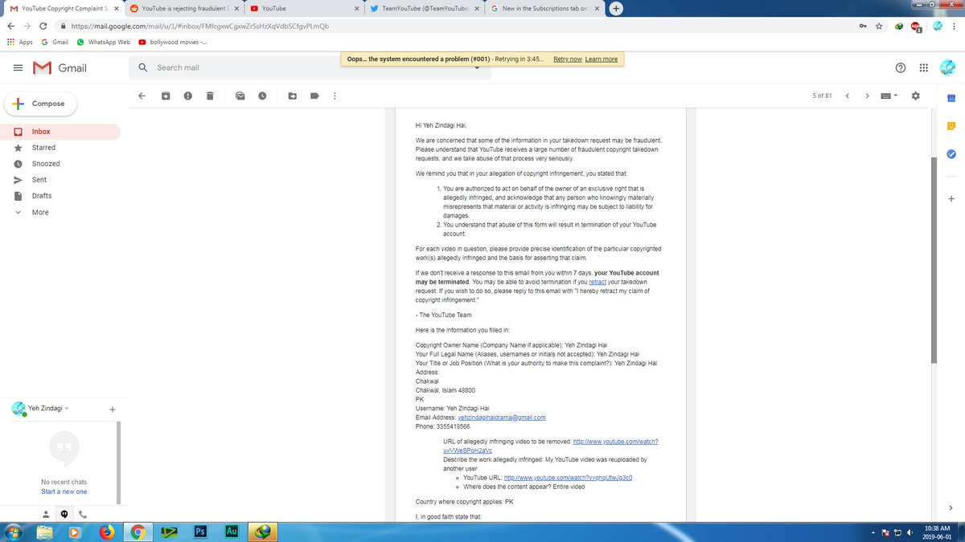Open Gmail support question mark icon
Screen dimensions: 965x542
point(901,68)
